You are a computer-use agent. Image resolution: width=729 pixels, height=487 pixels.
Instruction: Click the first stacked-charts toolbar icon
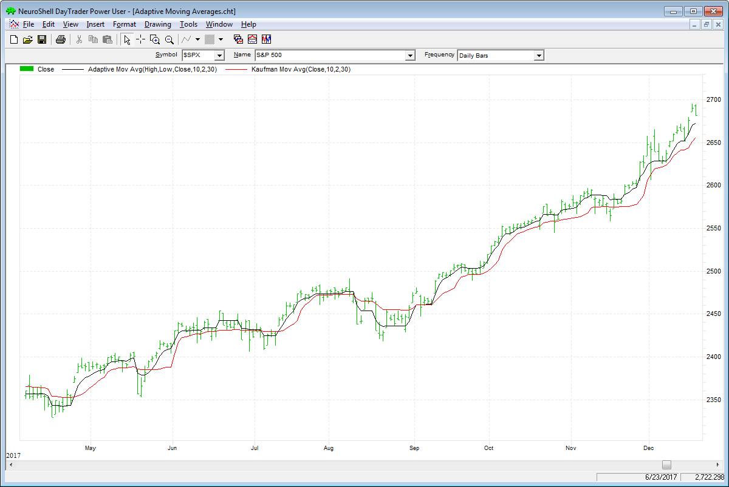click(x=238, y=39)
